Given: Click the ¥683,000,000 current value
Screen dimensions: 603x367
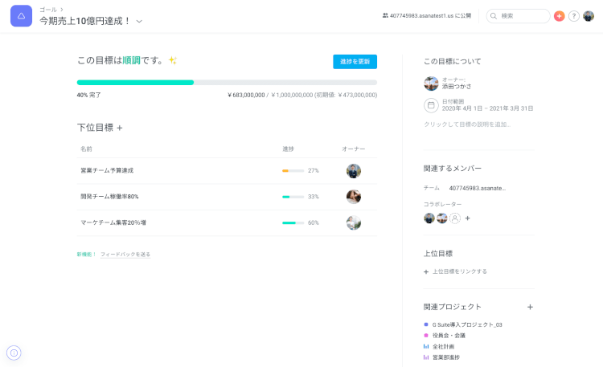Looking at the screenshot, I should pyautogui.click(x=246, y=95).
